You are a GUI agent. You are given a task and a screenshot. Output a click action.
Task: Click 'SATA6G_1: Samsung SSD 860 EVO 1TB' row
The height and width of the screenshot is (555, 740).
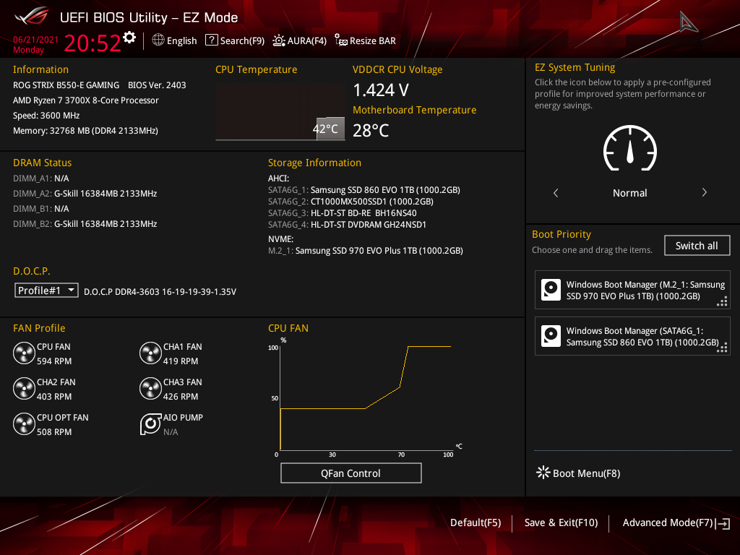[364, 190]
